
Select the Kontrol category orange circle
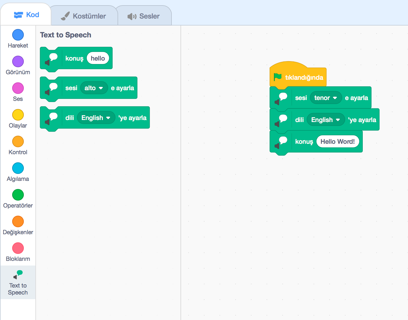point(18,141)
